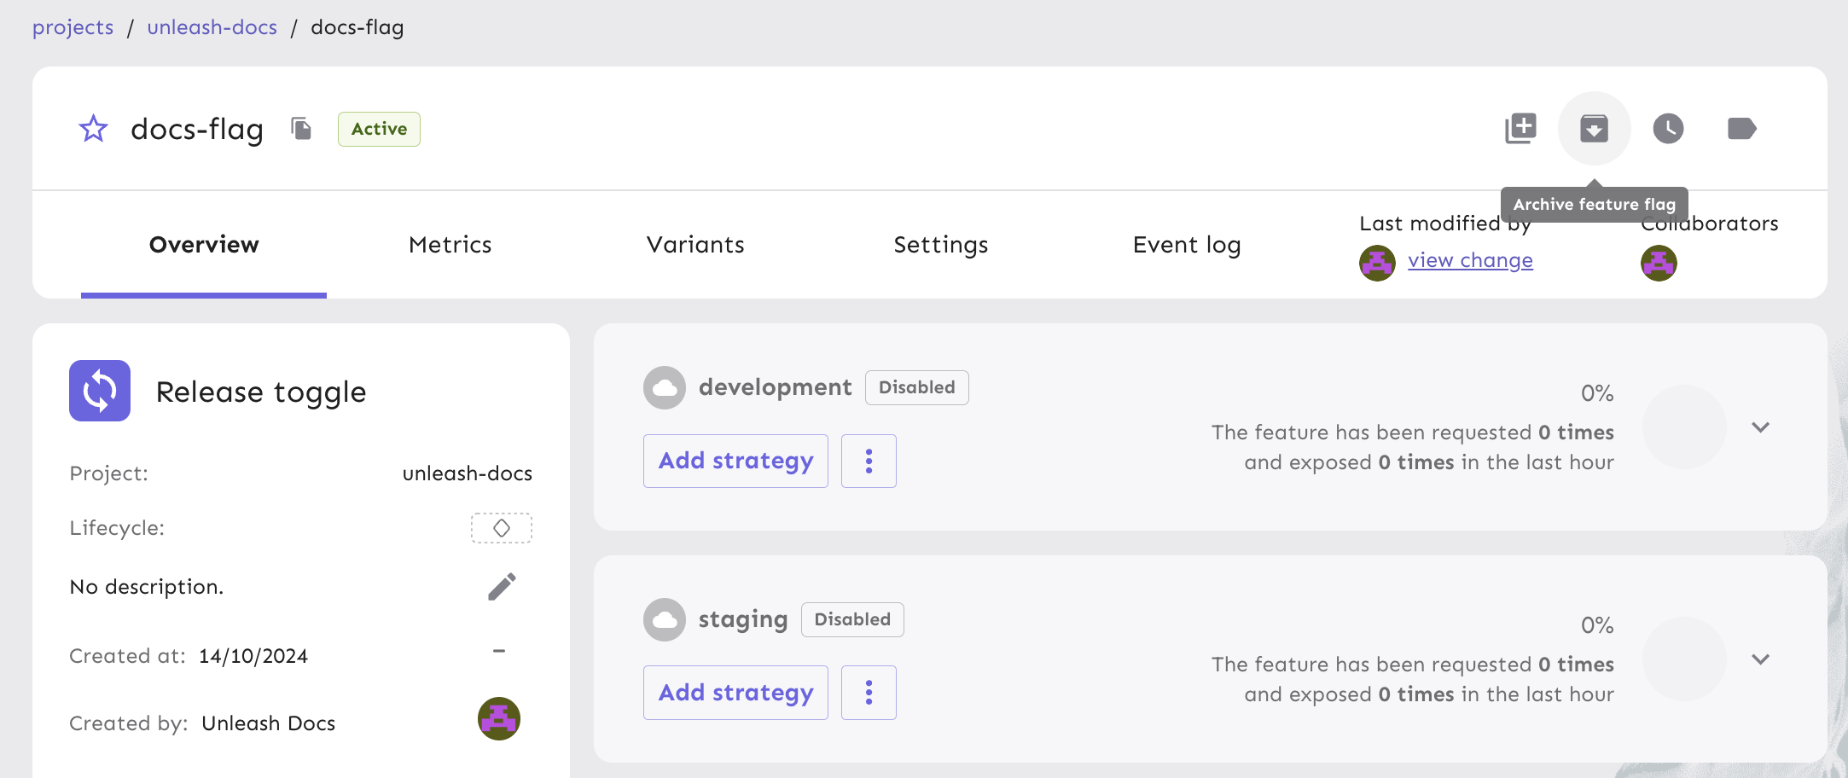This screenshot has height=778, width=1848.
Task: Click the collaborator avatar
Action: (x=1657, y=263)
